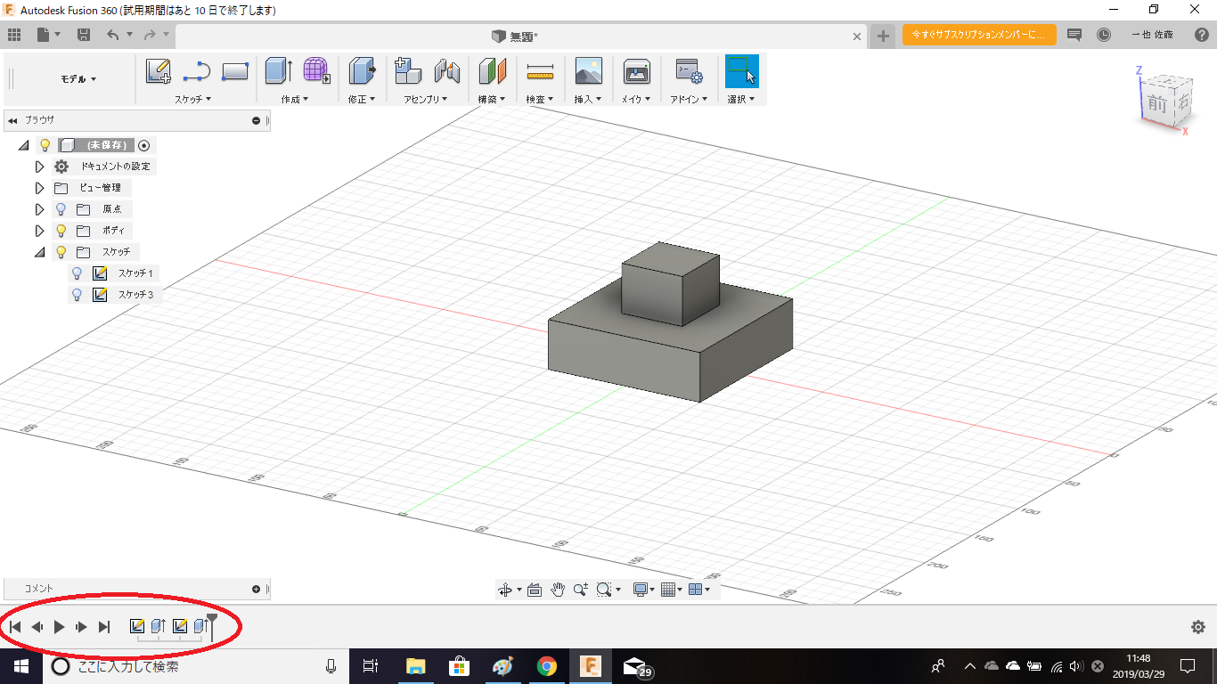Open the viewports layout dropdown
This screenshot has width=1217, height=684.
click(x=699, y=590)
